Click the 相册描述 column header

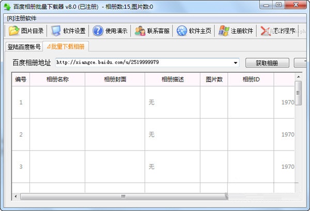173,79
